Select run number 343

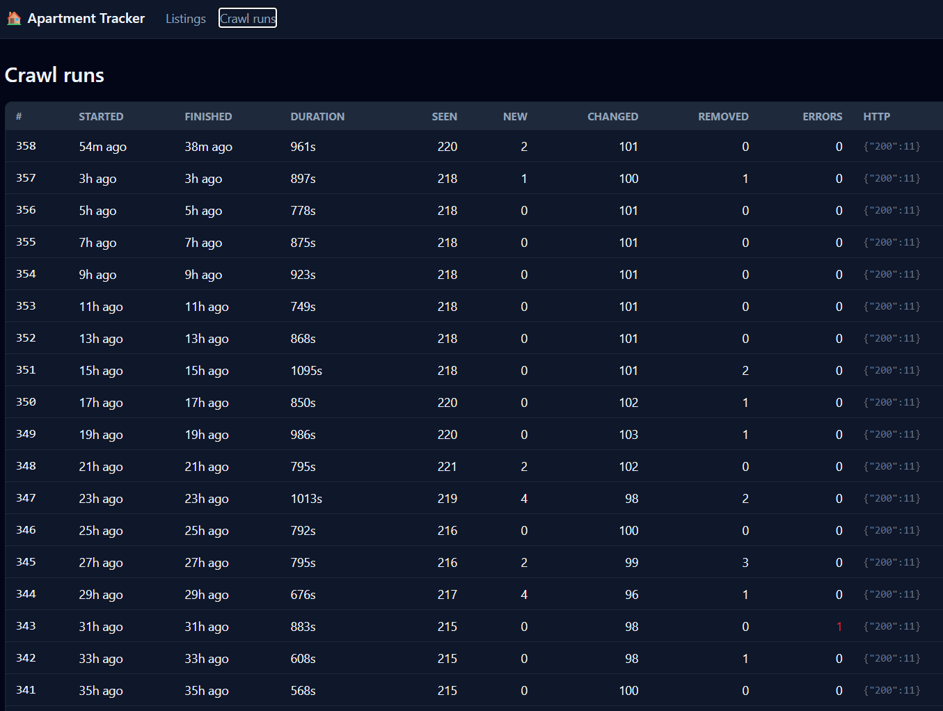(26, 626)
